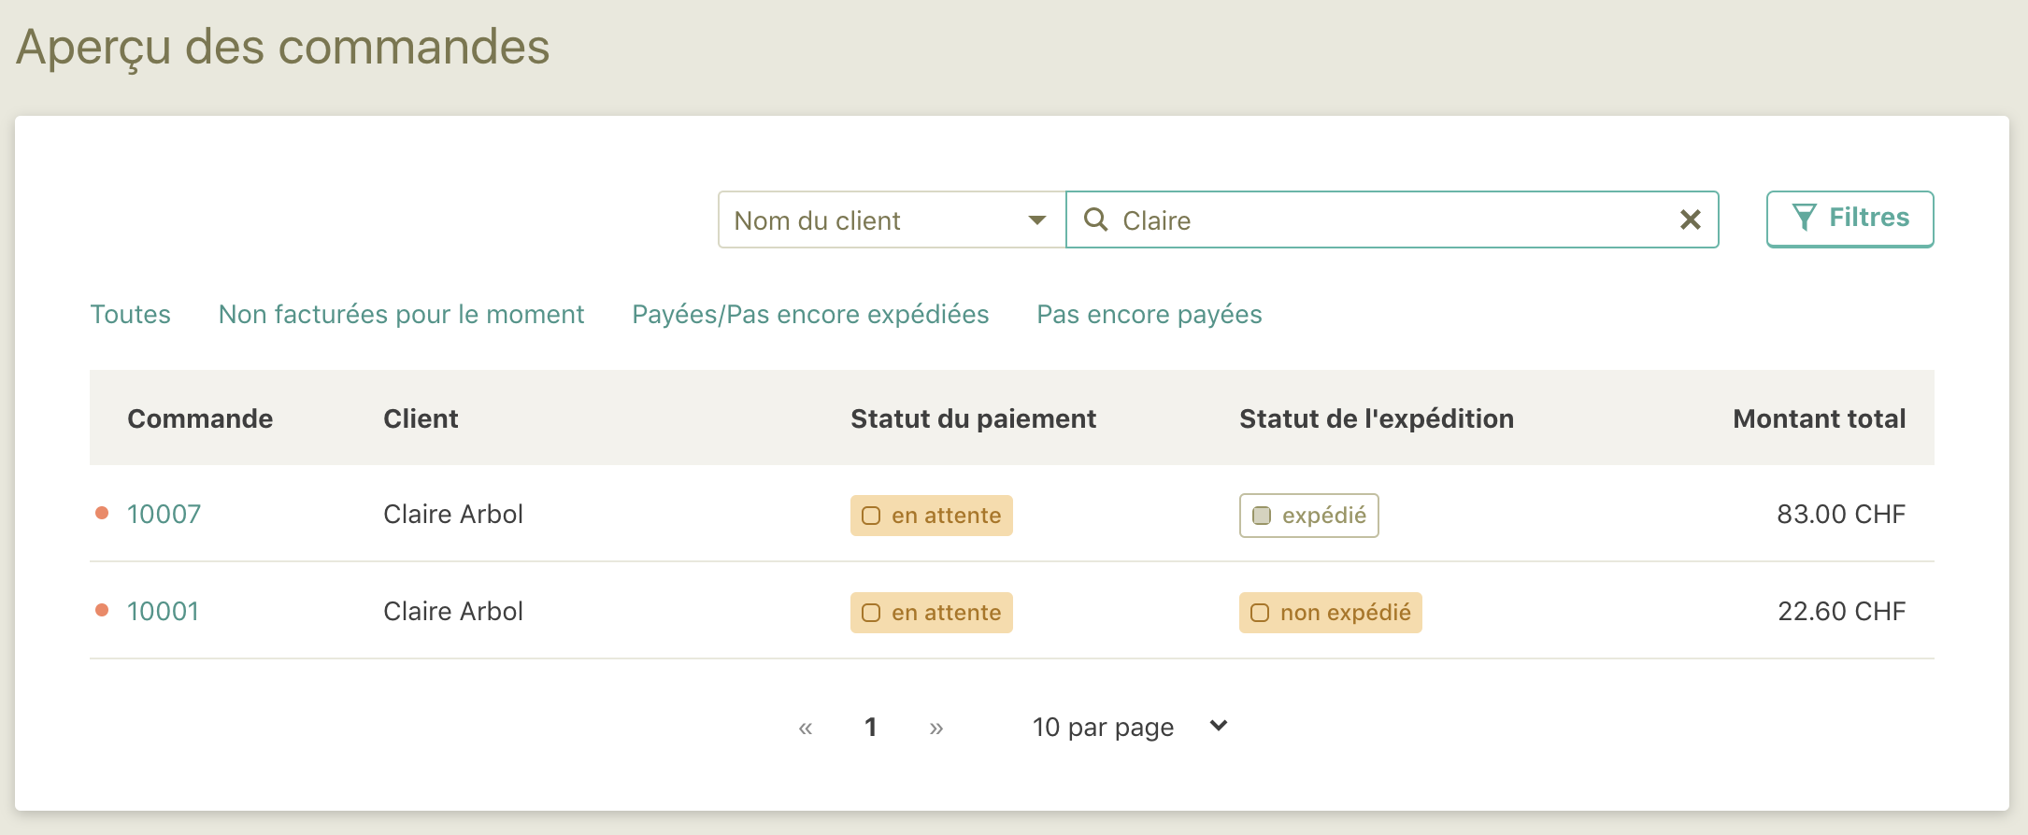Open order 10001
This screenshot has height=835, width=2028.
[163, 611]
